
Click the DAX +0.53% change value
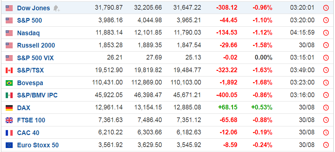pos(262,107)
